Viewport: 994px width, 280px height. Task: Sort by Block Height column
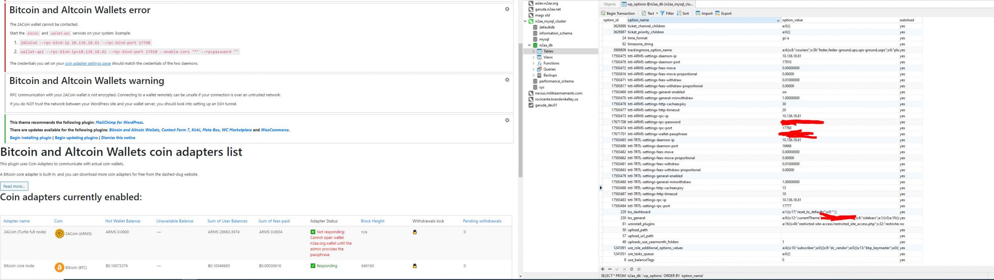[372, 221]
